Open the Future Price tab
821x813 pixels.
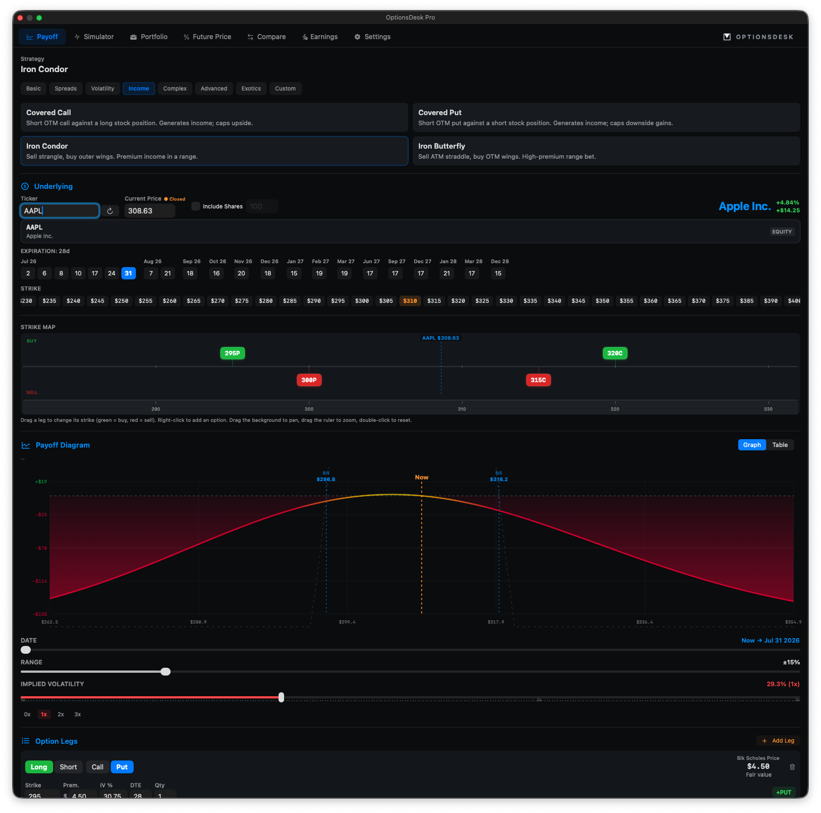coord(207,37)
